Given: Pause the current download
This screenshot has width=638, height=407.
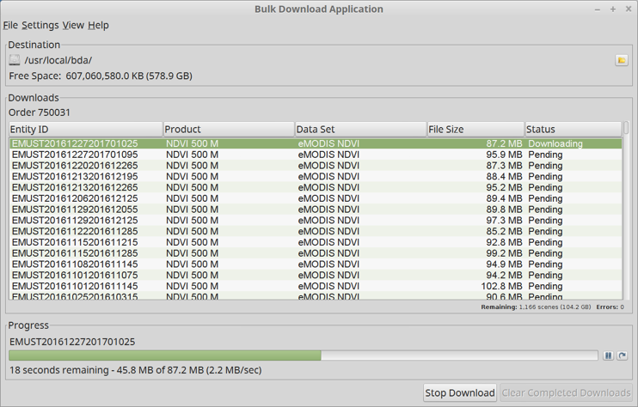Looking at the screenshot, I should tap(608, 355).
